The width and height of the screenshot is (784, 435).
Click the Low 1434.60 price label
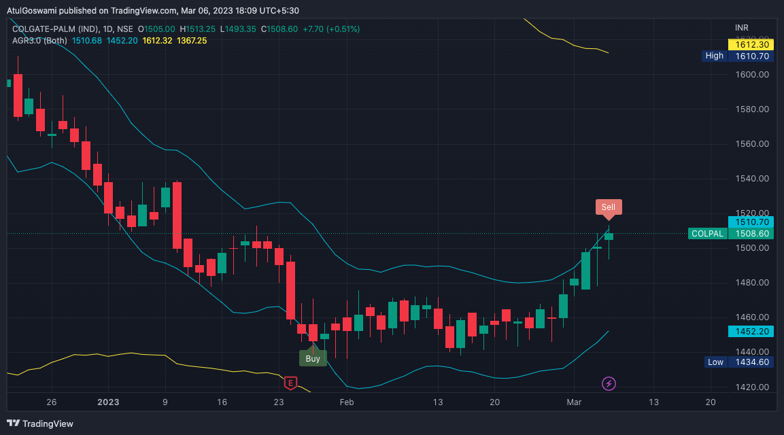[x=739, y=362]
